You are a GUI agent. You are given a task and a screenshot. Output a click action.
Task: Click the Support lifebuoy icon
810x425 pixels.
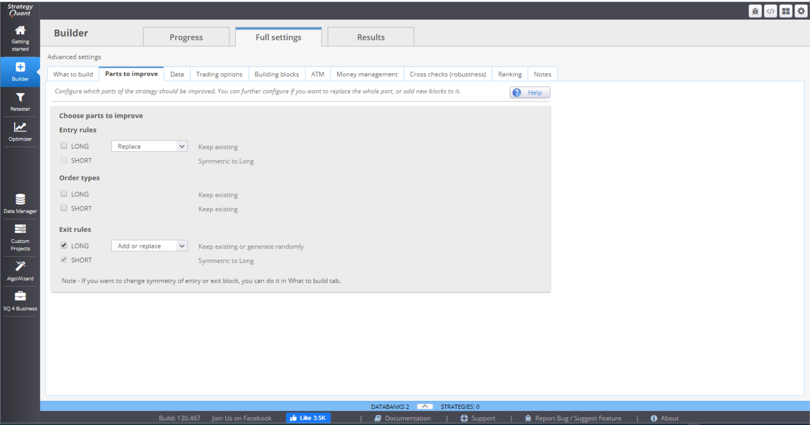(x=464, y=418)
